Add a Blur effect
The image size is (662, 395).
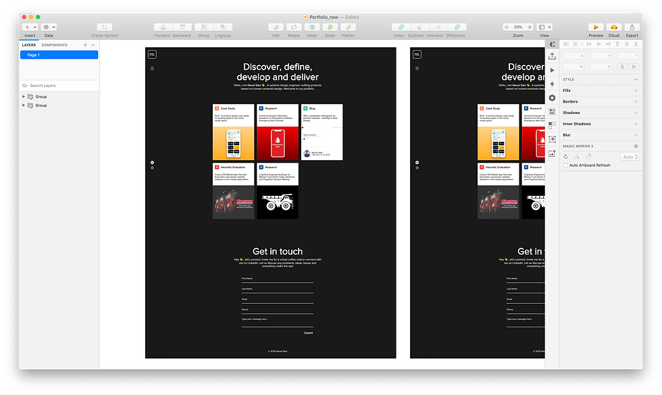(636, 135)
